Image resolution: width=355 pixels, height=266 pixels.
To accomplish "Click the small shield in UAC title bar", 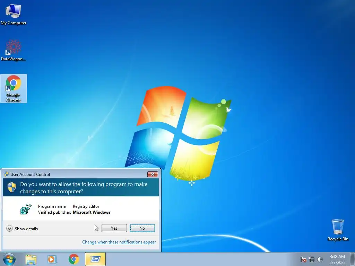I will point(6,175).
